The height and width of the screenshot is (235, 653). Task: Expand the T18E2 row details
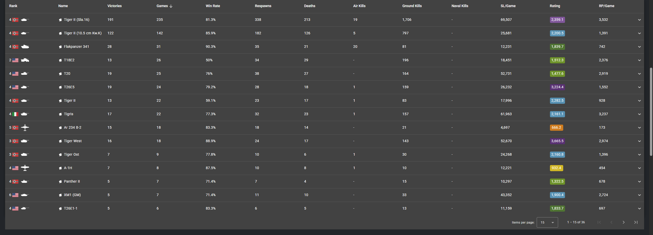pyautogui.click(x=639, y=60)
